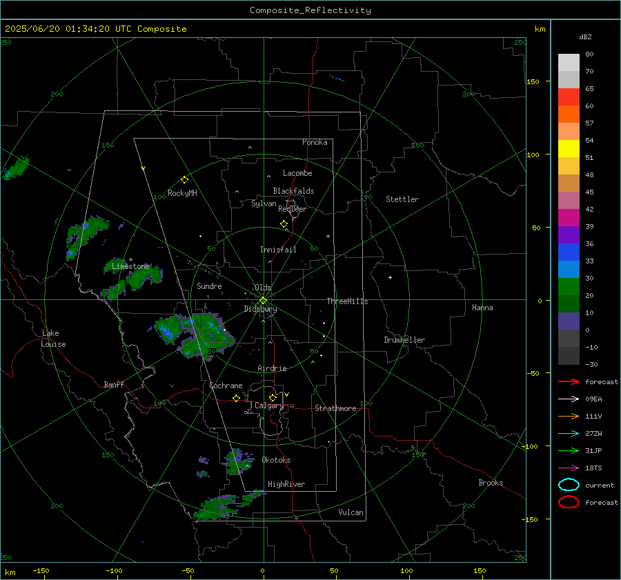Viewport: 621px width, 580px height.
Task: Click the green 31JP arrow icon
Action: click(569, 450)
